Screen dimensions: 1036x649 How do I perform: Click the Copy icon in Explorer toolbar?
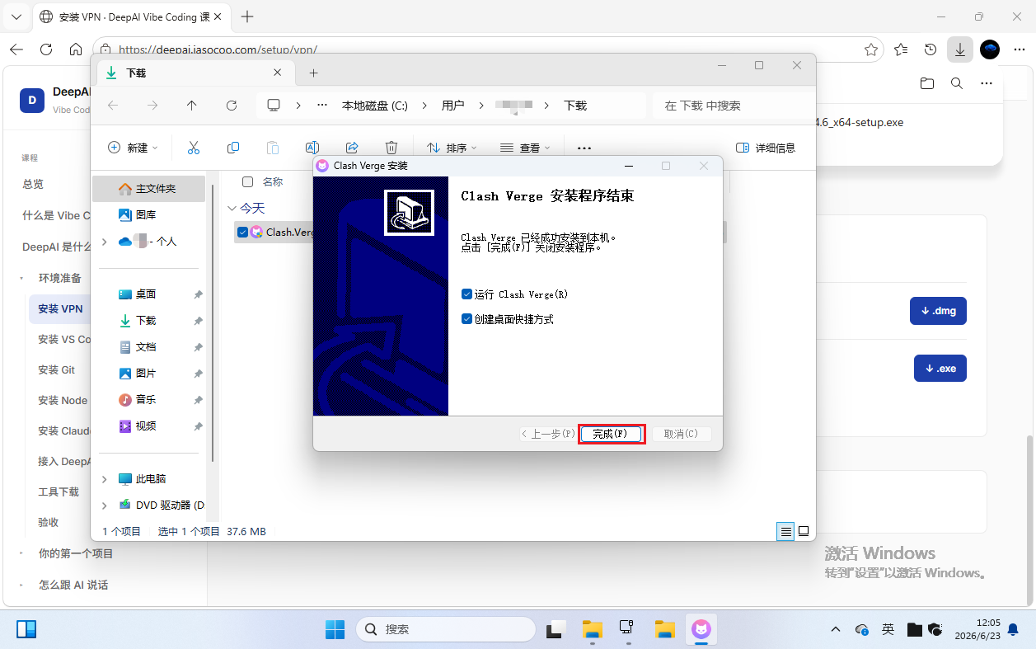point(233,148)
